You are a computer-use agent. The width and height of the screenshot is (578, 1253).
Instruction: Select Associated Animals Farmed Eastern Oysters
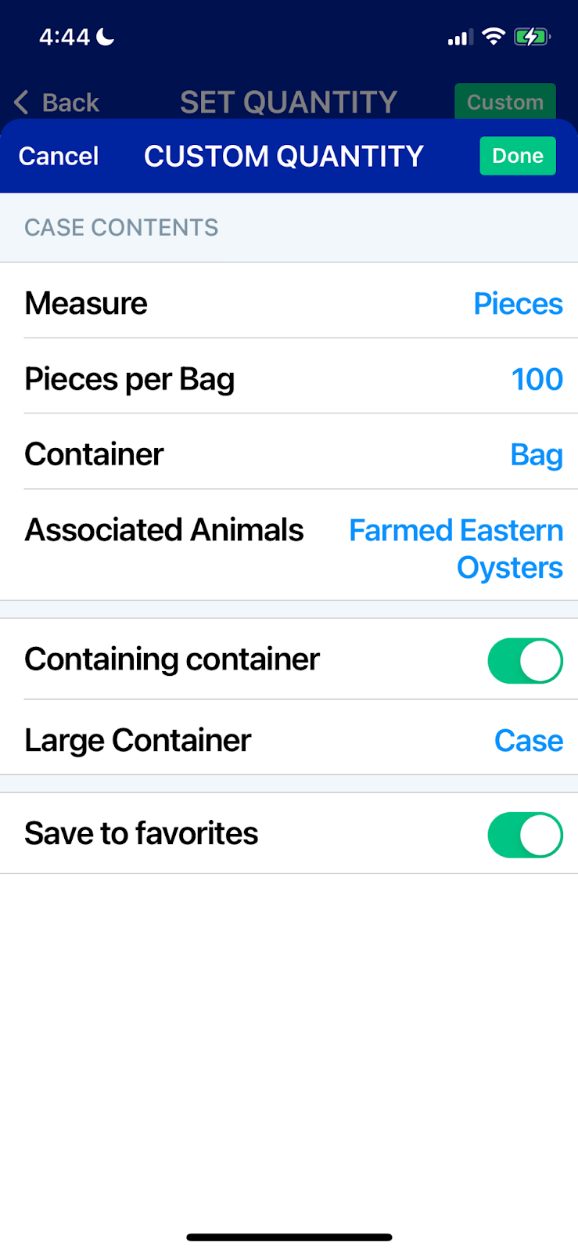(456, 549)
